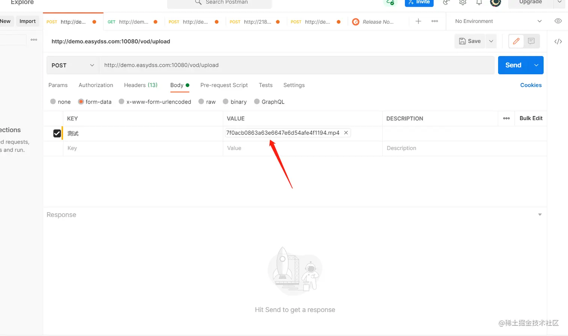Screen dimensions: 568x336
Task: Click the Invite button
Action: (419, 2)
